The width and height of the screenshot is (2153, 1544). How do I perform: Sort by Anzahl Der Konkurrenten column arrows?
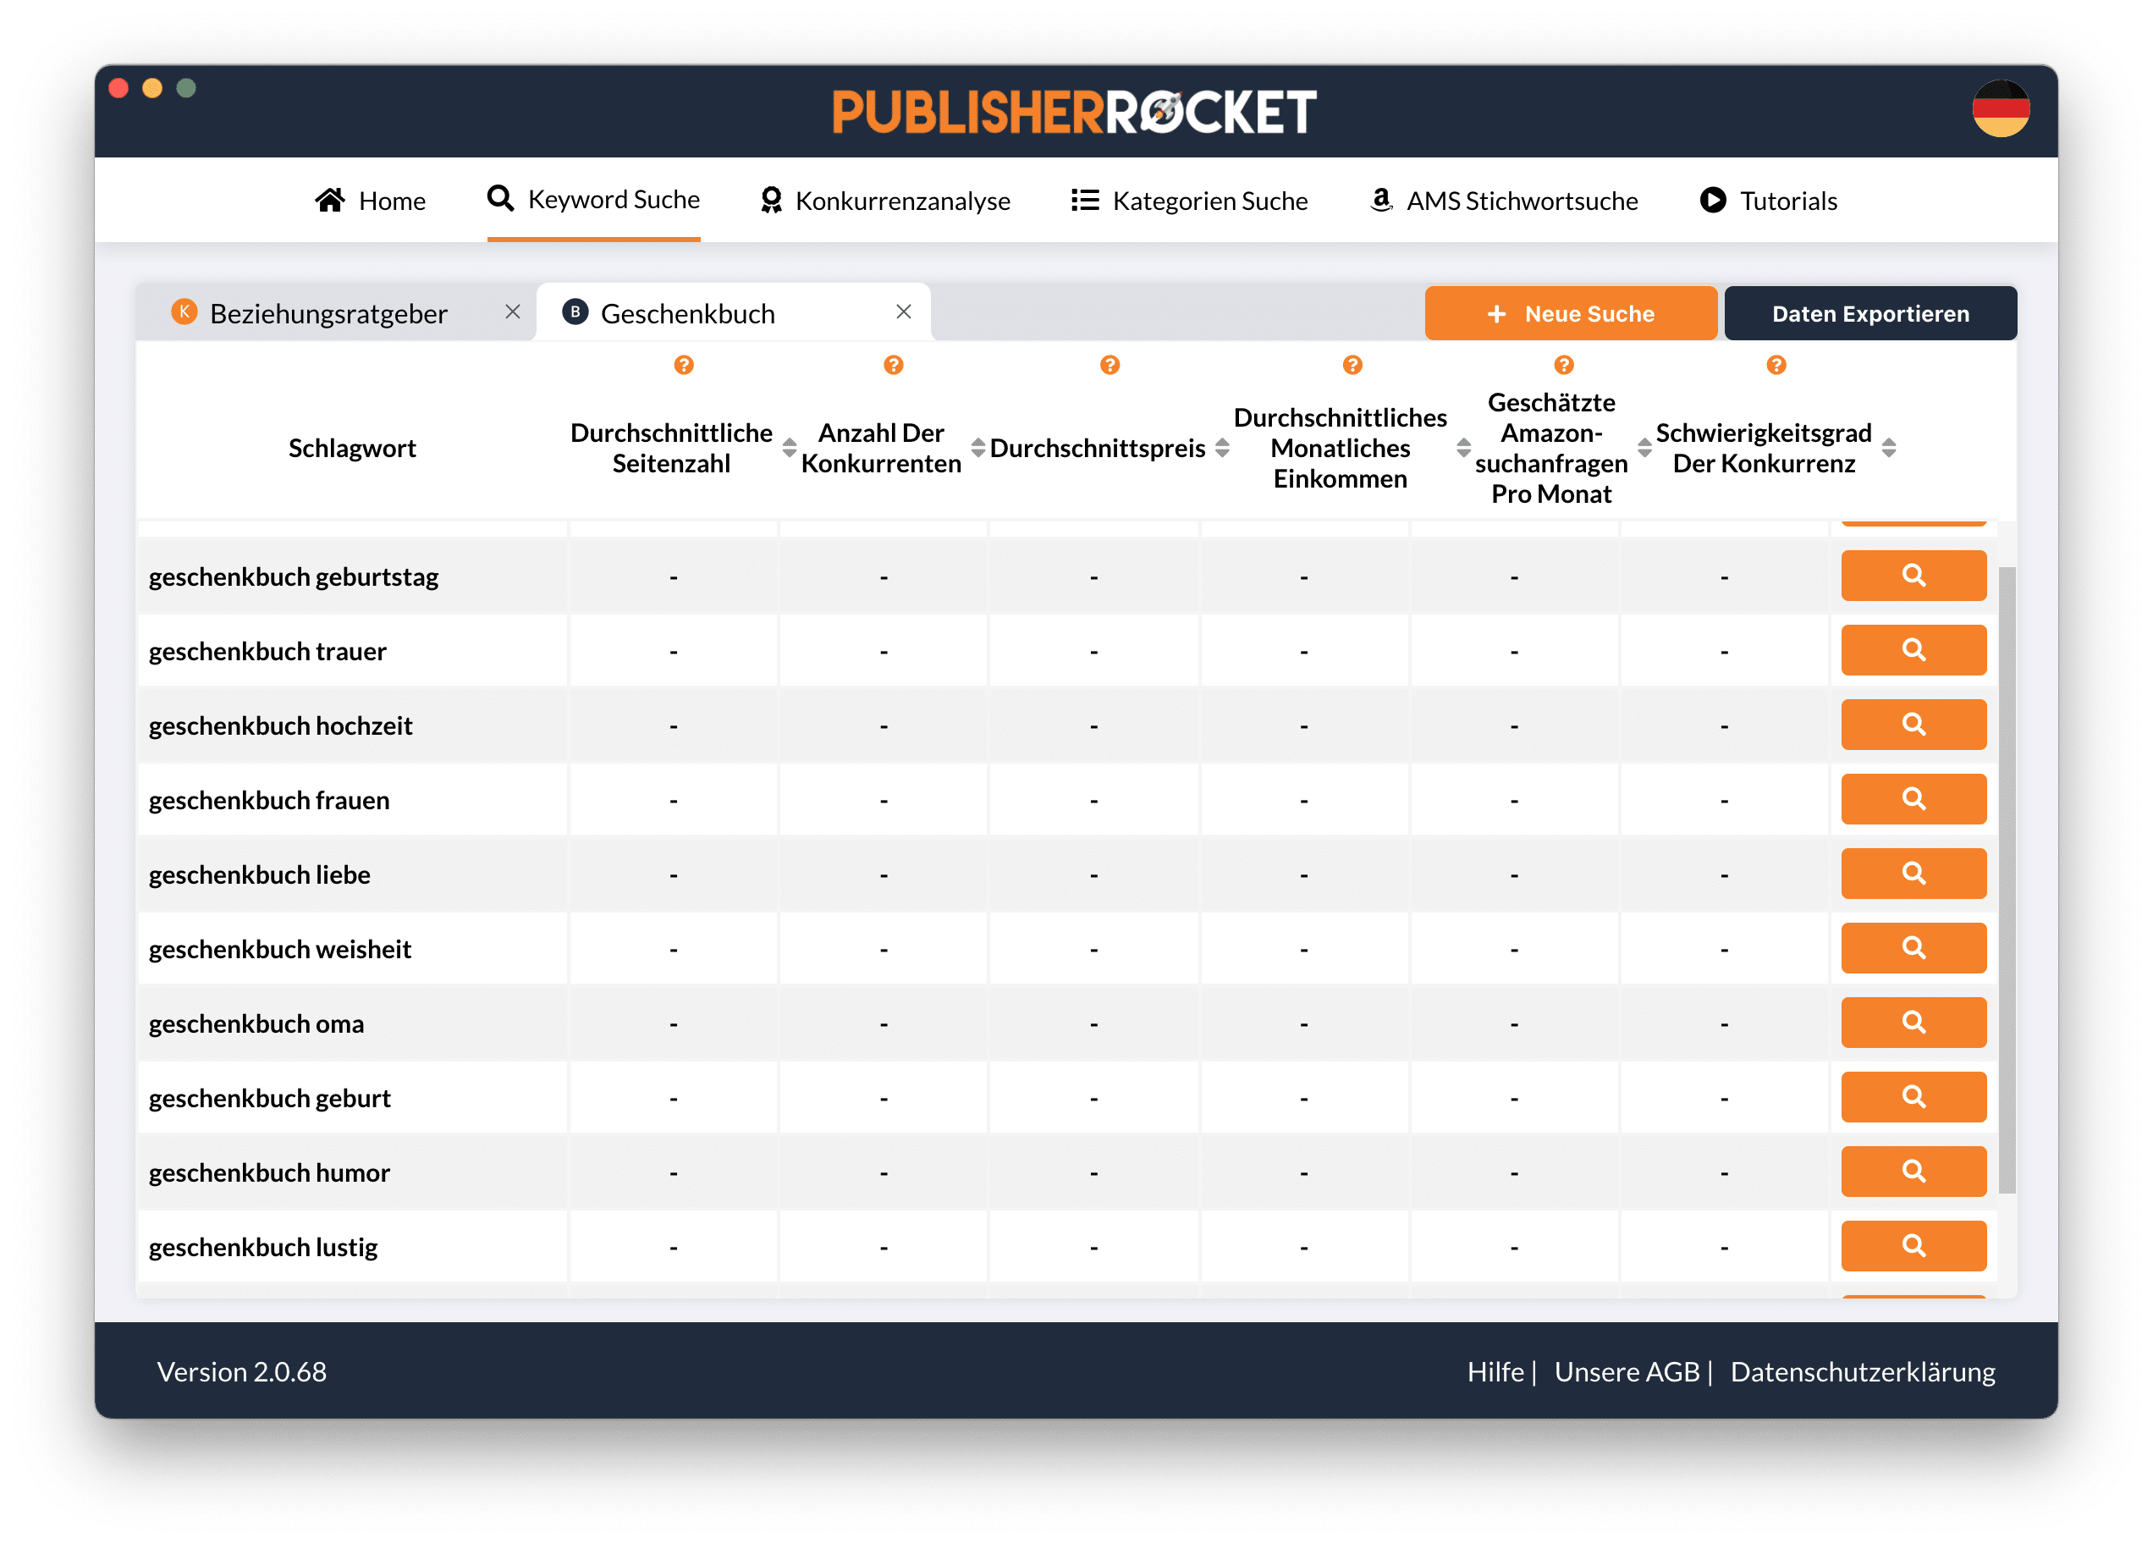click(977, 448)
